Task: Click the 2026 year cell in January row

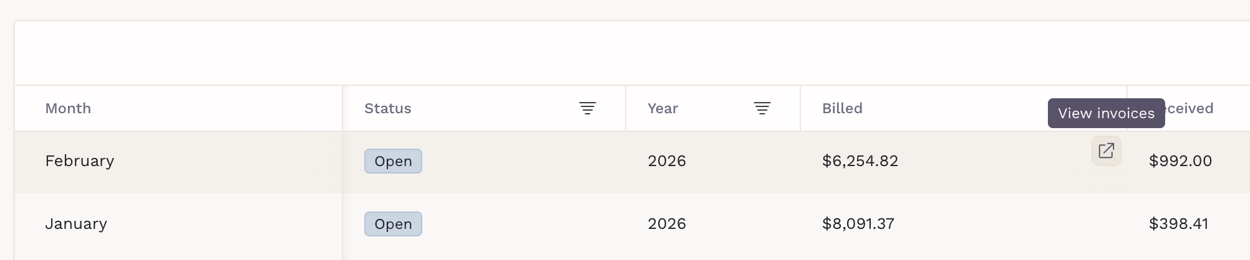Action: (x=667, y=224)
